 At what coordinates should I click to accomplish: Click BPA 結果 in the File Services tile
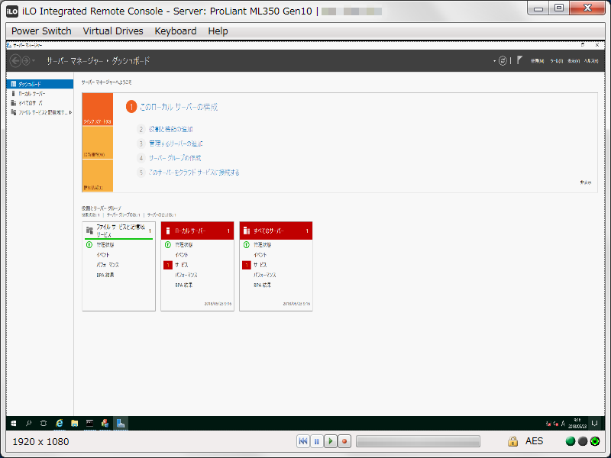tap(105, 275)
